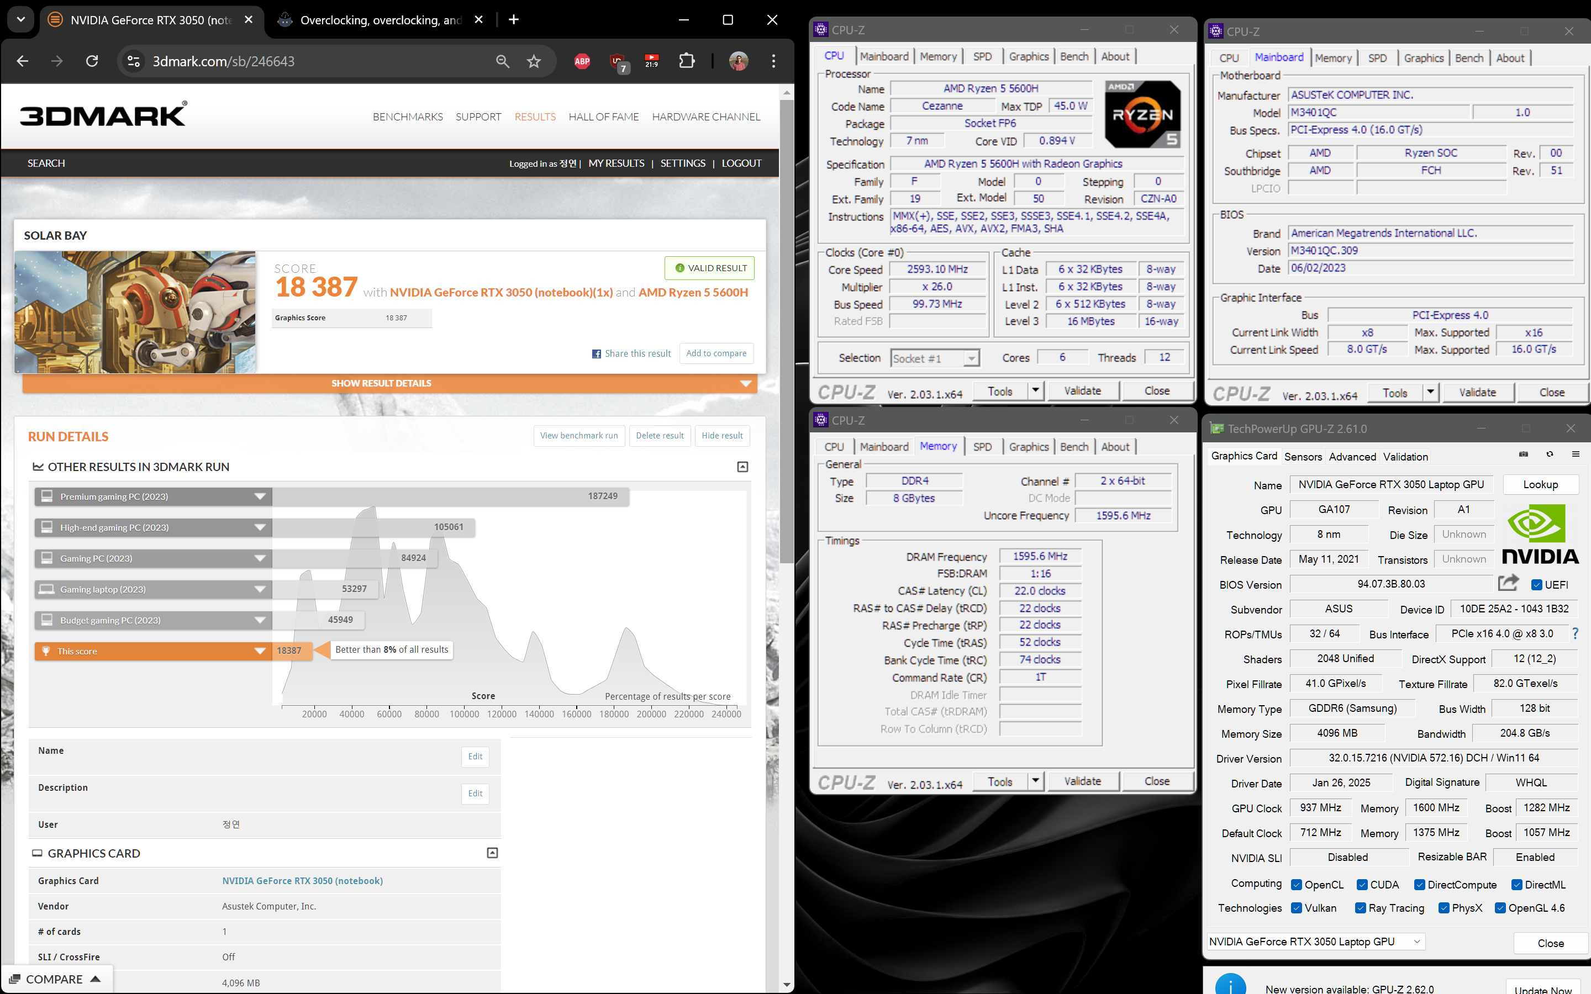Image resolution: width=1591 pixels, height=994 pixels.
Task: Click Validate in CPU-Z Memory window
Action: click(x=1082, y=781)
